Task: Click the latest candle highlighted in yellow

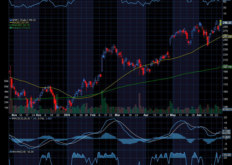Action: [220, 23]
